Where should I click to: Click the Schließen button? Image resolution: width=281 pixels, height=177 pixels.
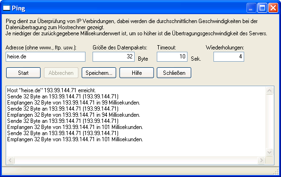pos(174,73)
